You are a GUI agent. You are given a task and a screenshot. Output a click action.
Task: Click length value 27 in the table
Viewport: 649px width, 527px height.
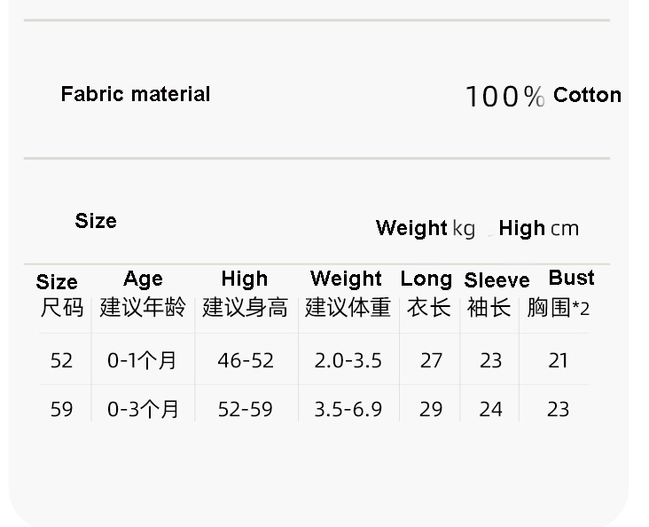pos(431,360)
